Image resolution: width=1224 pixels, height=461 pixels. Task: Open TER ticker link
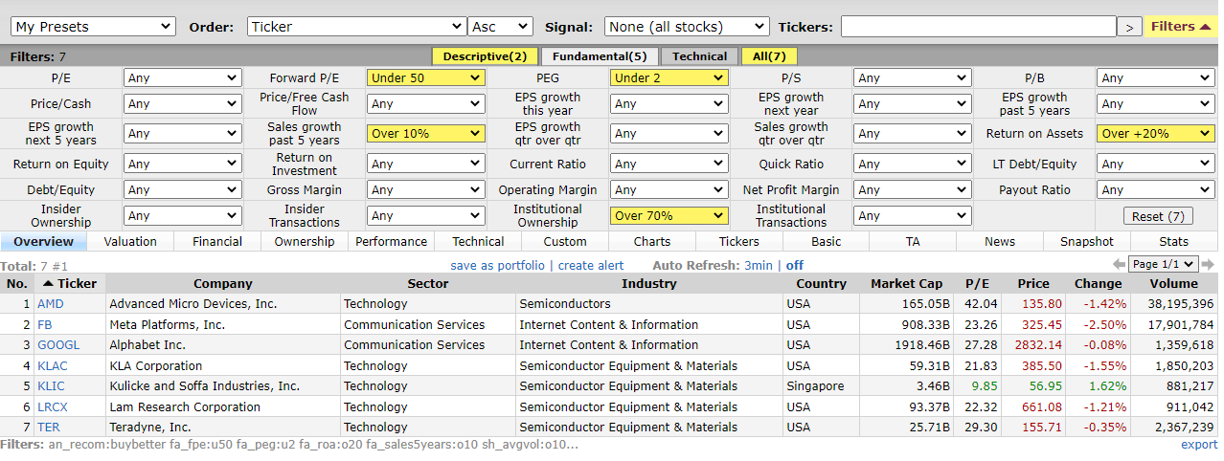pyautogui.click(x=48, y=428)
